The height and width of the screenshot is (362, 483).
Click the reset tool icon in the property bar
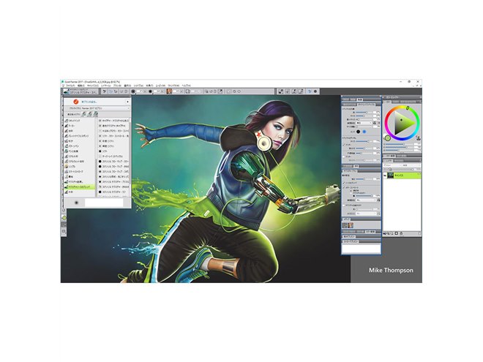coord(105,91)
